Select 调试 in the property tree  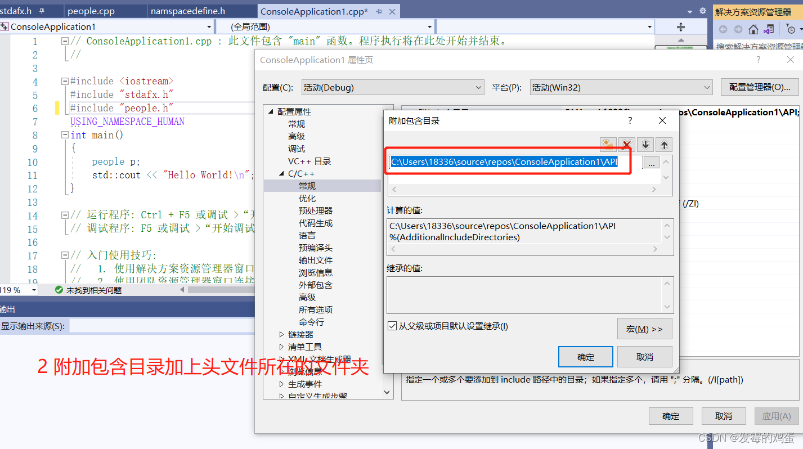297,149
